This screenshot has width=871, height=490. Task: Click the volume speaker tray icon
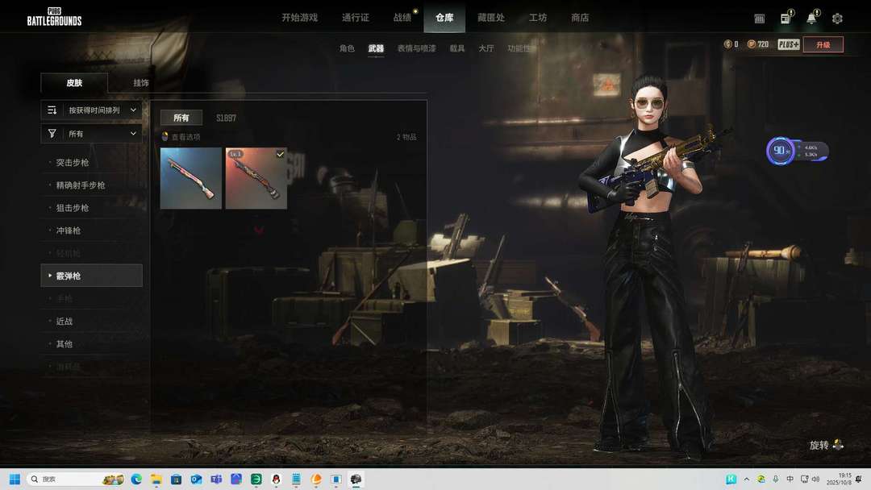point(815,479)
